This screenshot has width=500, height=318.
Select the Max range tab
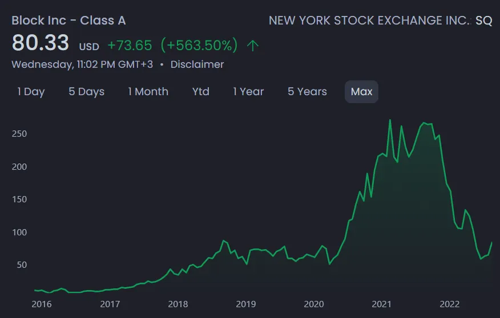coord(362,92)
